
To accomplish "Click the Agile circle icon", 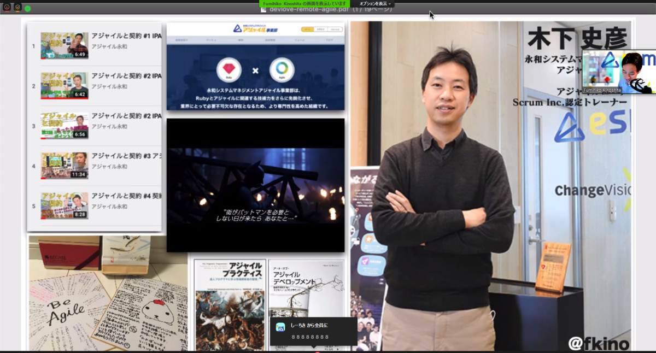I will [x=282, y=70].
